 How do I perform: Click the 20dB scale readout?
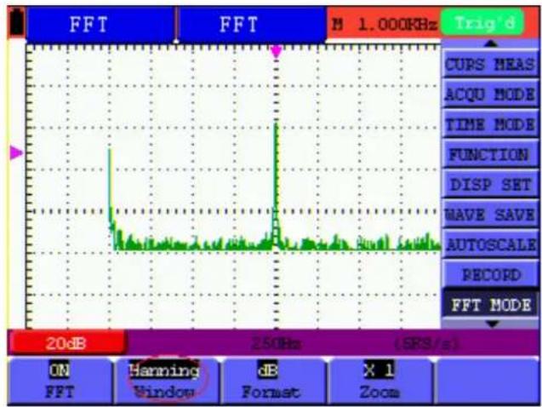[66, 343]
